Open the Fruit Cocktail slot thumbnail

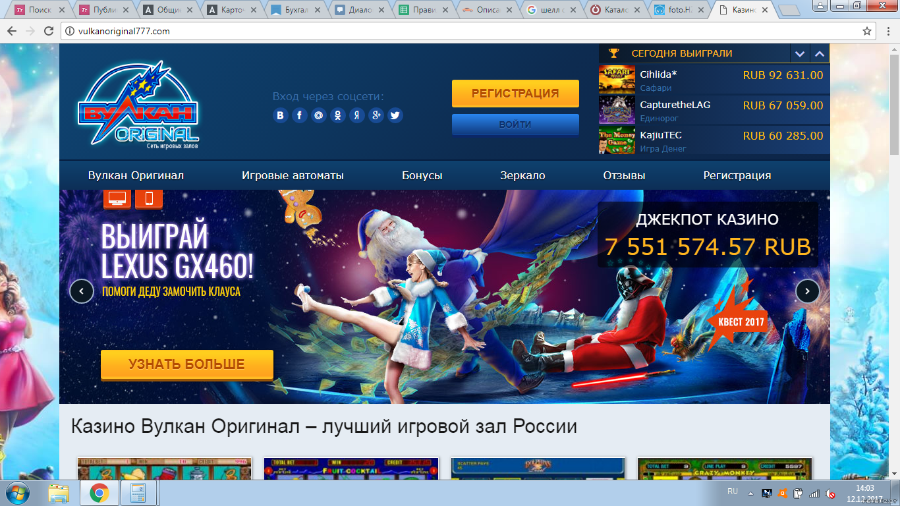(x=351, y=468)
